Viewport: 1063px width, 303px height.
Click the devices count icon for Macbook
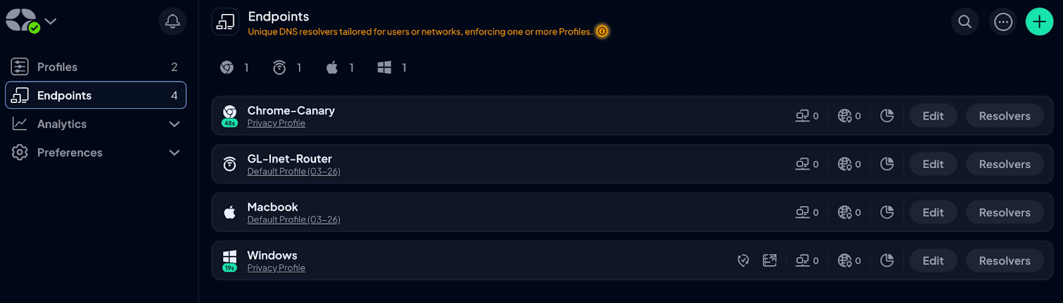803,213
